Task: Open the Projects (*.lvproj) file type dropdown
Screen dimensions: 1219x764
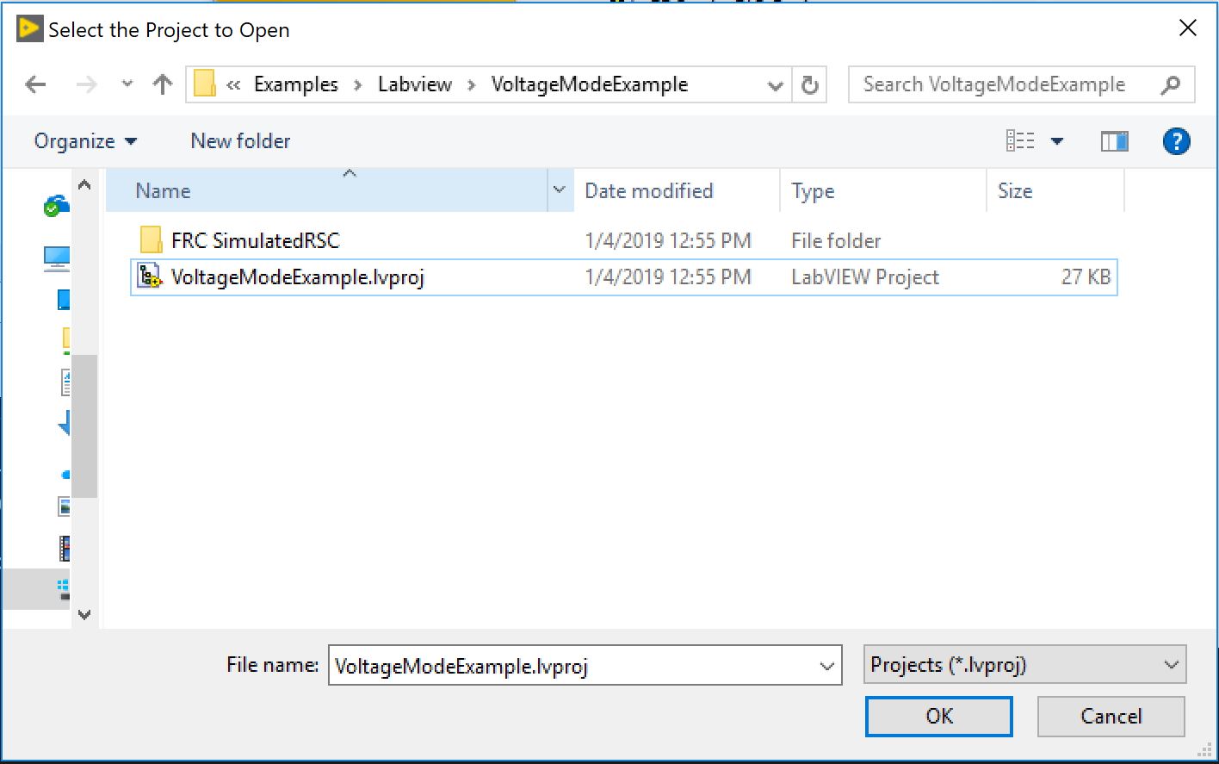Action: pyautogui.click(x=1024, y=665)
